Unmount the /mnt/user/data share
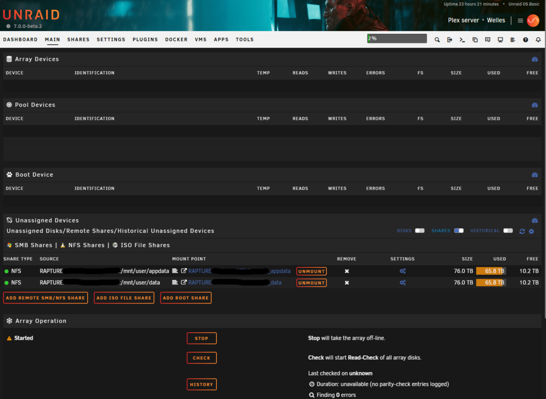546x399 pixels. (x=312, y=283)
